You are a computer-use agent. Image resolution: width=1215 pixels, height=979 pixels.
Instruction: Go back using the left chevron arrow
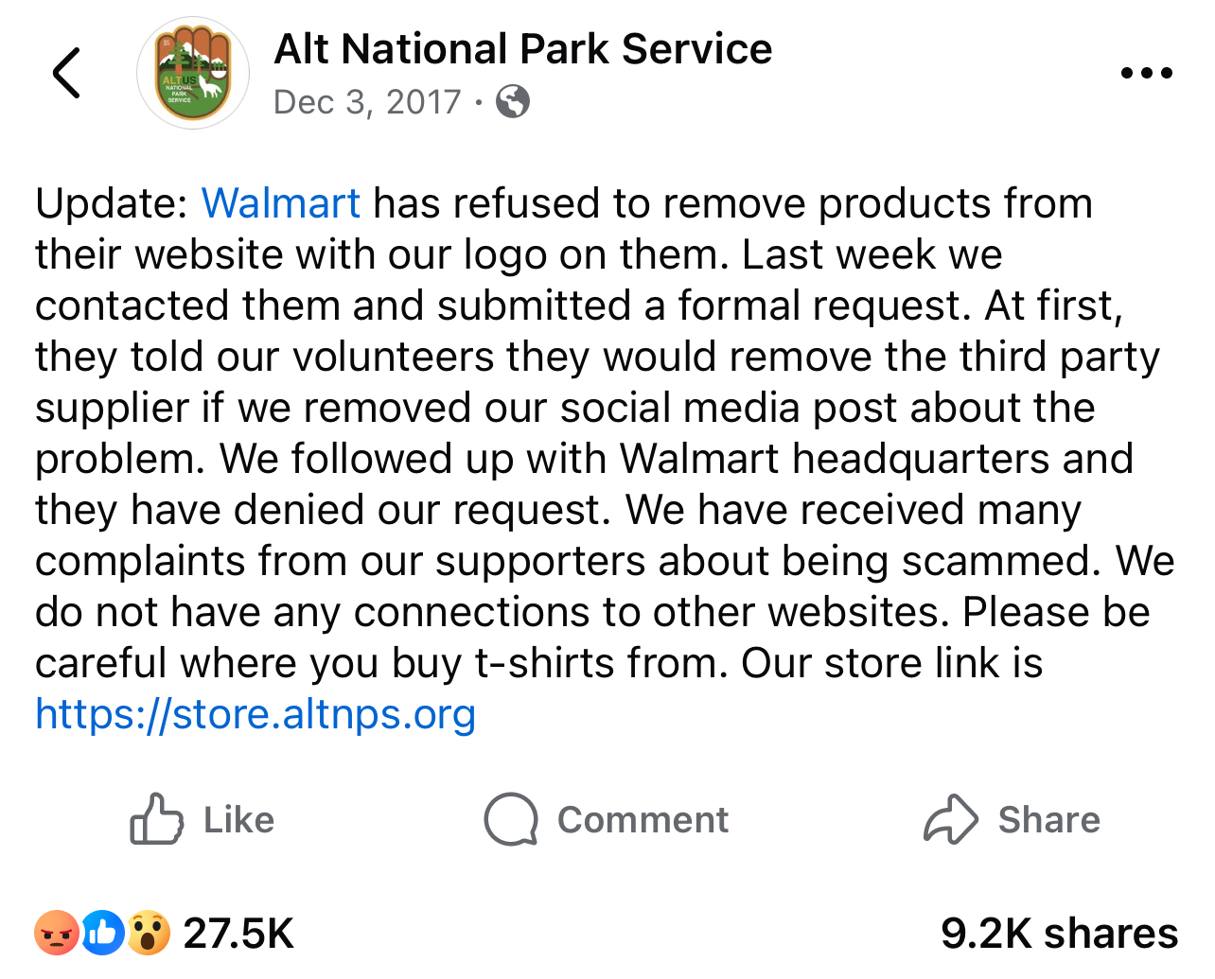[x=66, y=73]
